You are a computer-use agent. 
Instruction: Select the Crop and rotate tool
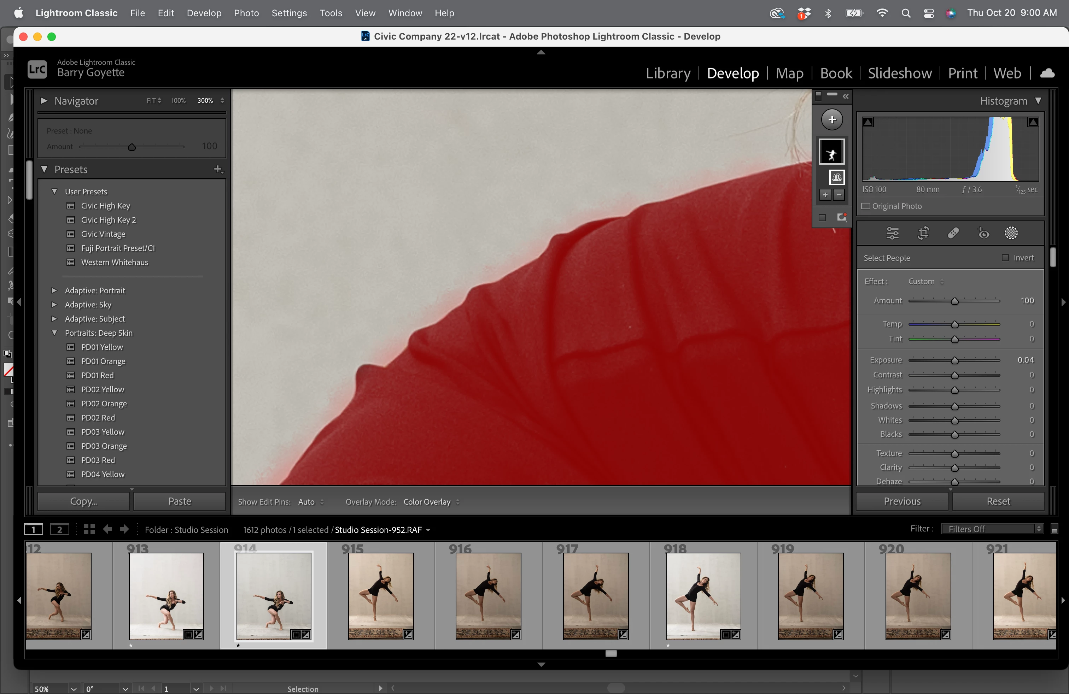point(923,233)
